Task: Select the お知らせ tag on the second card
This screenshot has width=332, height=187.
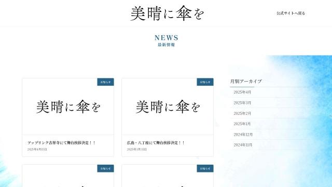Action: [205, 82]
